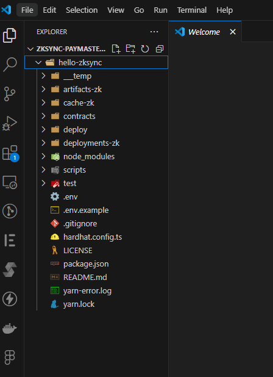Open the File menu
This screenshot has height=377, width=273.
(x=27, y=10)
